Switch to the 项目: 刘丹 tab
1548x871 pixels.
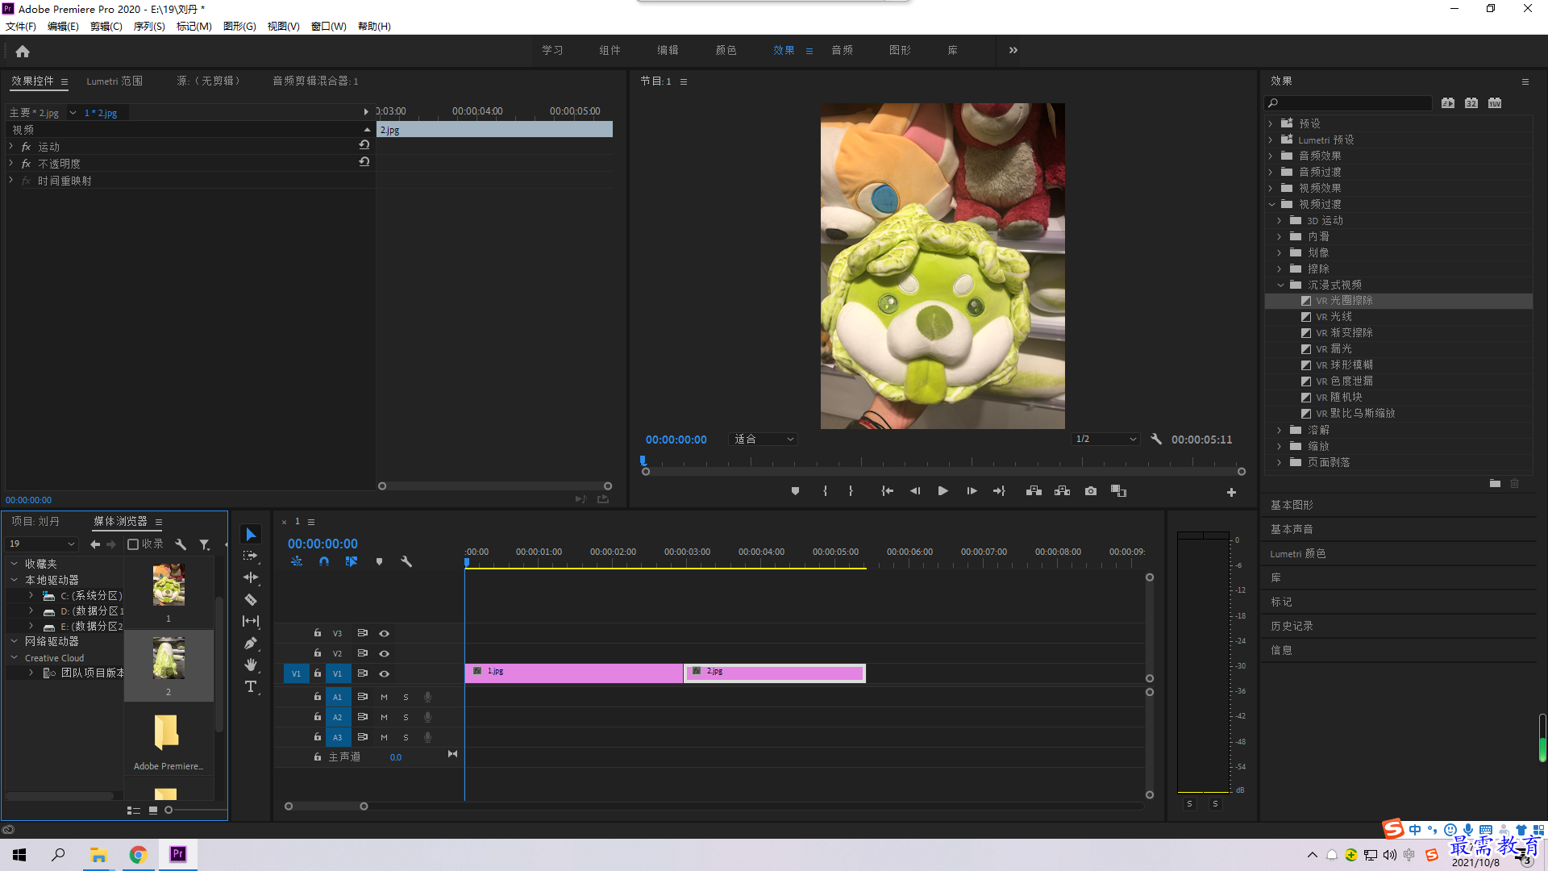click(x=35, y=521)
